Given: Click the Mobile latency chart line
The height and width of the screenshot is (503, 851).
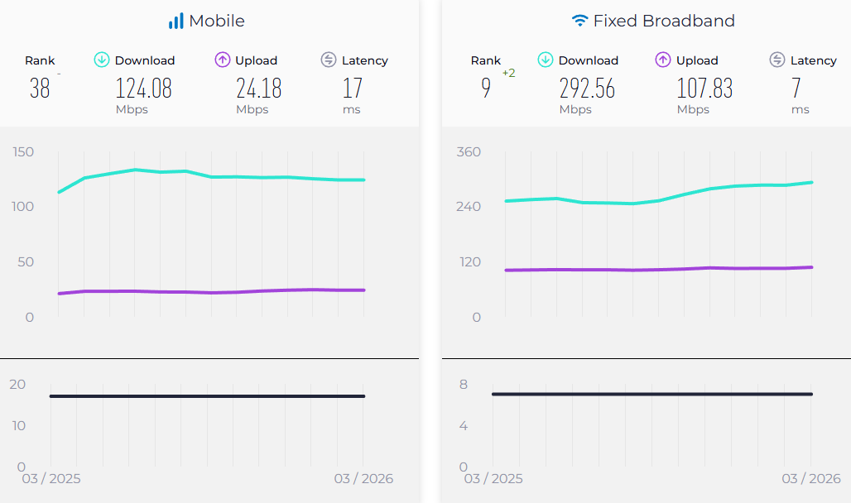Looking at the screenshot, I should (207, 396).
